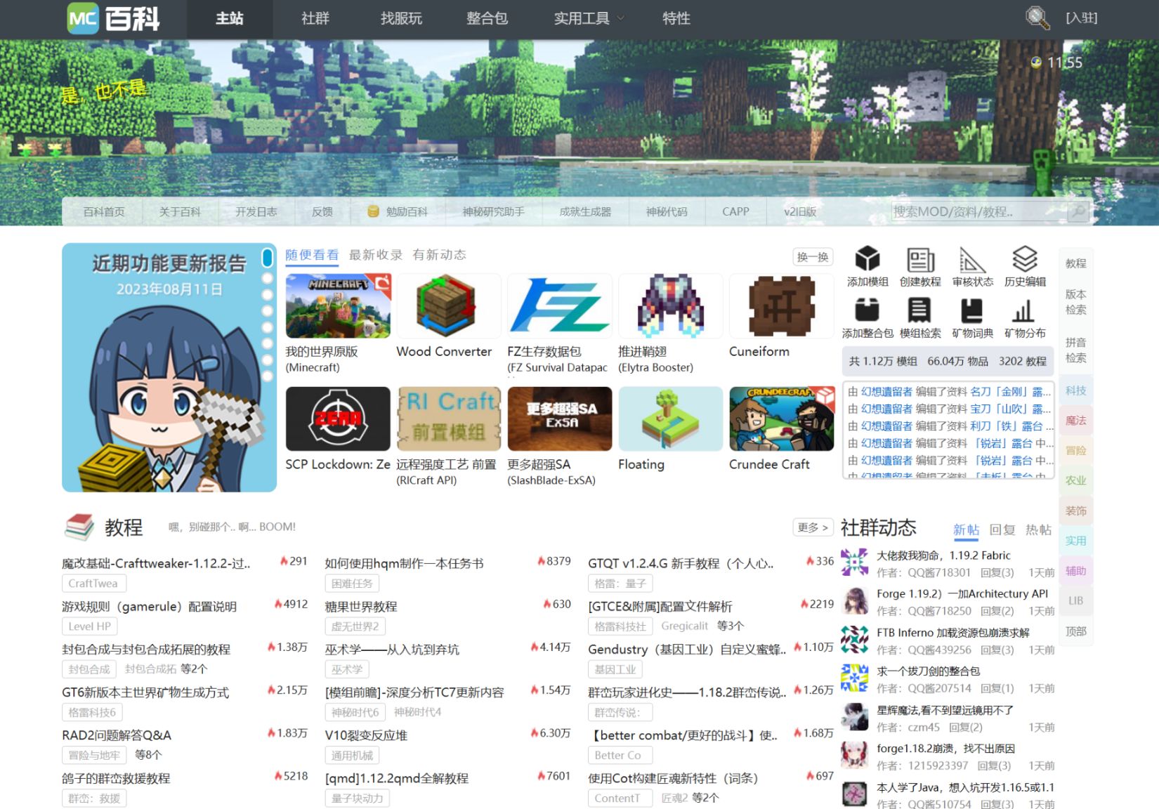Open tutorial RAD2问题解答Q&A
Image resolution: width=1159 pixels, height=809 pixels.
[x=117, y=735]
